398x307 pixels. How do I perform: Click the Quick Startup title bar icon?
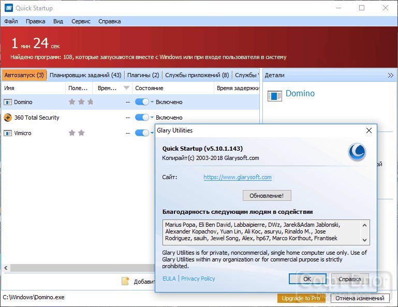click(x=8, y=8)
